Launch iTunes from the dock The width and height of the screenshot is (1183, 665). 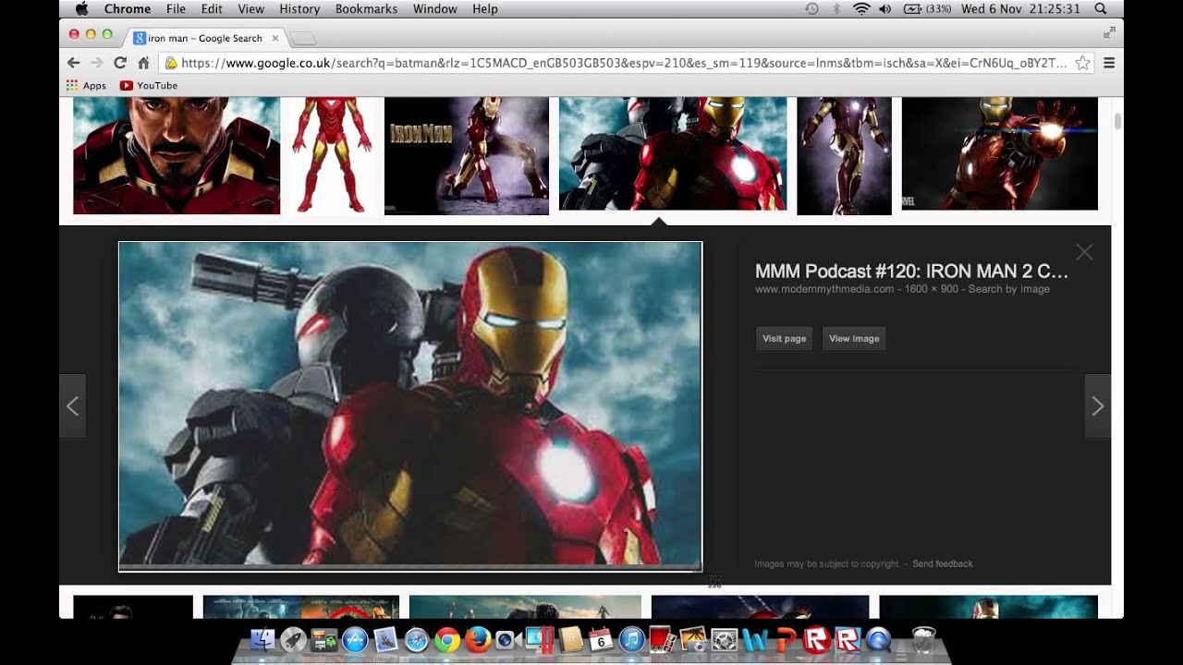click(631, 639)
